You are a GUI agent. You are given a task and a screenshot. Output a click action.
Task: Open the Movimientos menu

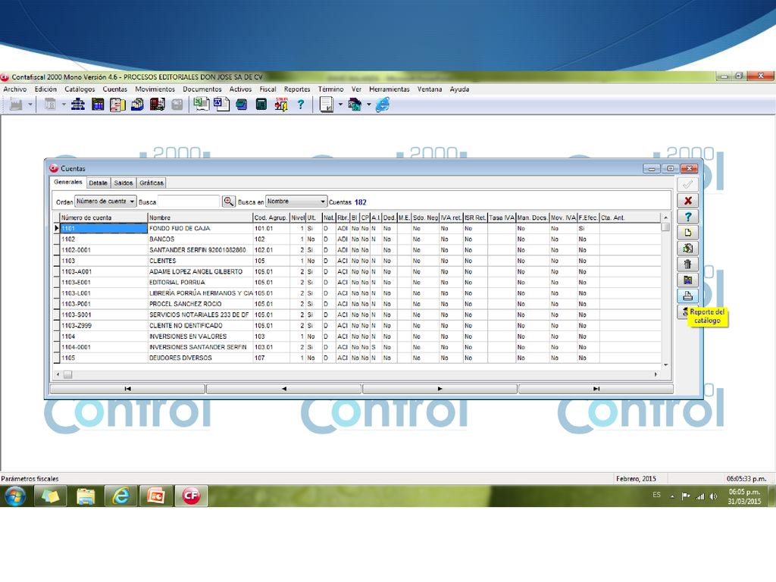pos(155,89)
